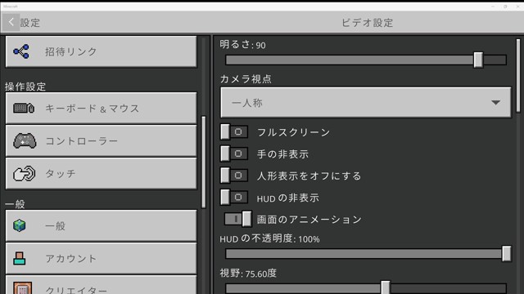Click the creator block icon
Viewport: 524px width, 294px height.
[22, 288]
